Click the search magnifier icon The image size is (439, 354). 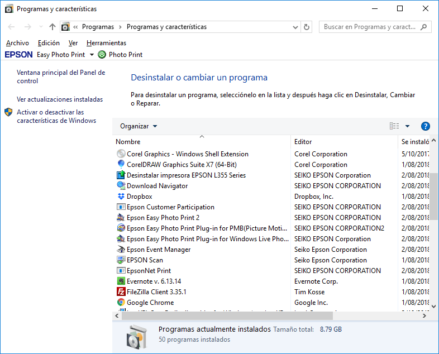(423, 27)
